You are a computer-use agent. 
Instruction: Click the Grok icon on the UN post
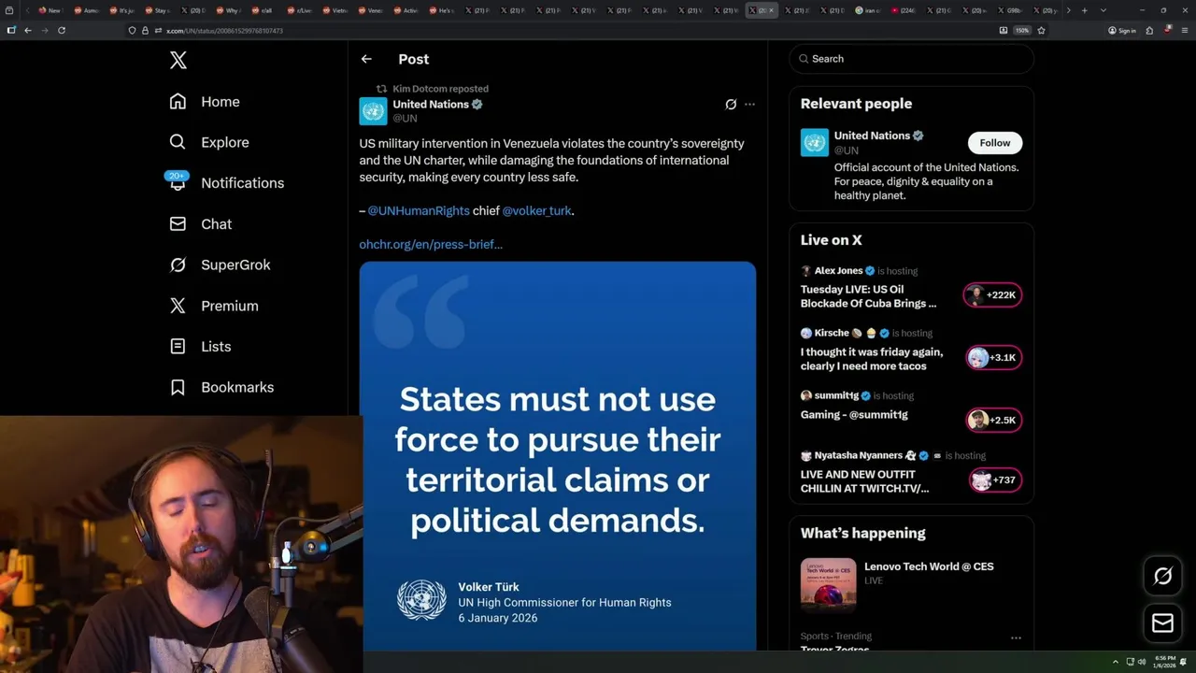pyautogui.click(x=731, y=105)
